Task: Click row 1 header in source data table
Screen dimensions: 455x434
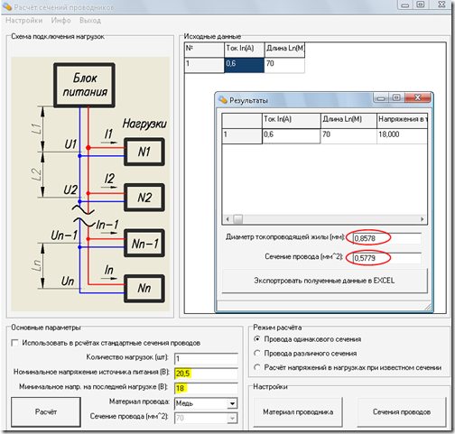Action: (204, 65)
